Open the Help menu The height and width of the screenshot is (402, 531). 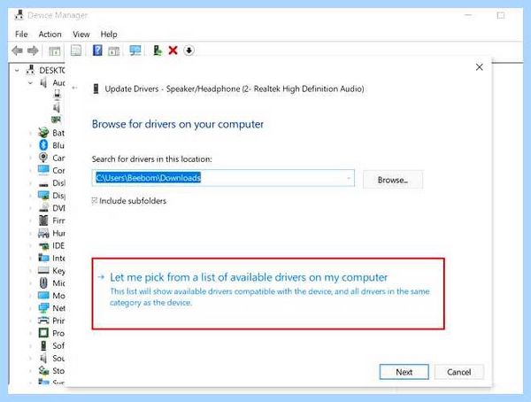(x=109, y=35)
